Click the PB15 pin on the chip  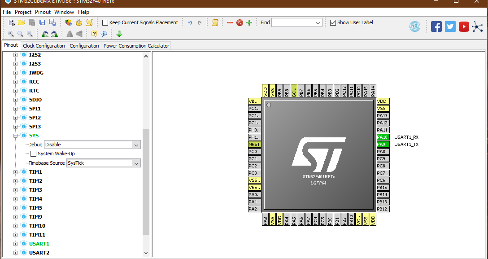[x=383, y=187]
